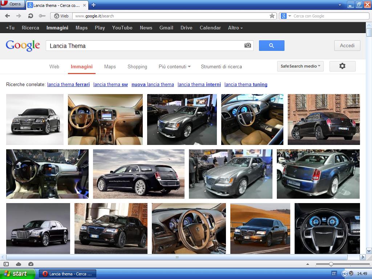
Task: Expand Più contenuti dropdown
Action: [x=175, y=67]
